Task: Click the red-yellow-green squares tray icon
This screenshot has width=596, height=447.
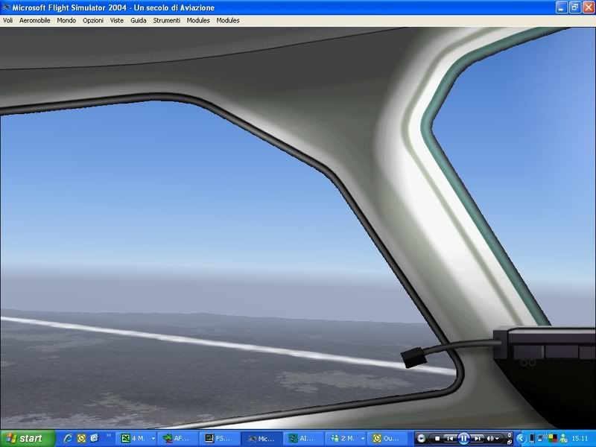Action: (553, 438)
